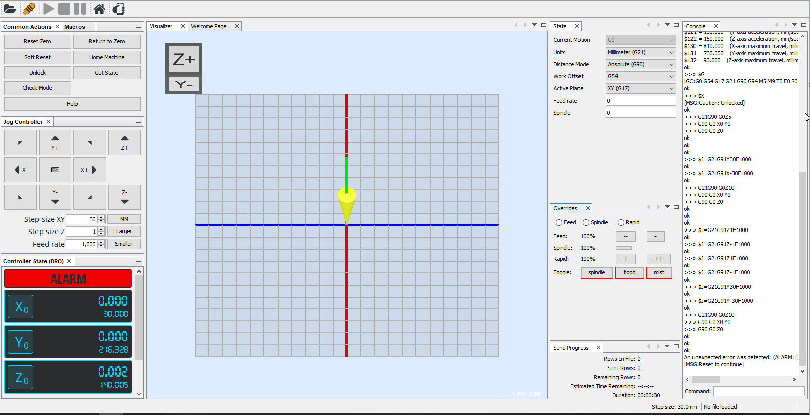The height and width of the screenshot is (415, 810).
Task: Switch to the Macros tab
Action: [74, 27]
